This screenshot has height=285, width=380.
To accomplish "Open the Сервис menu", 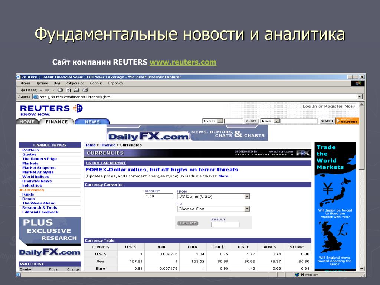I will pyautogui.click(x=96, y=83).
